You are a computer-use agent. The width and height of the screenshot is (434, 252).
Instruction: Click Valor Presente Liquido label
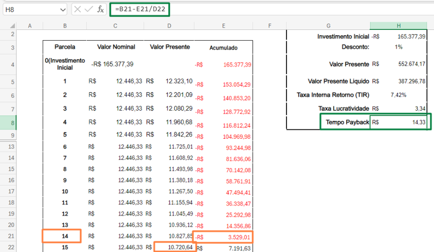tap(338, 81)
